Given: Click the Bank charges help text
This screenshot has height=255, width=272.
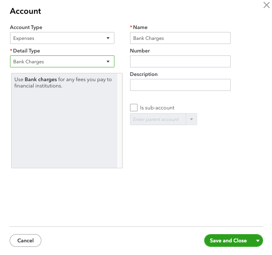Looking at the screenshot, I should [x=63, y=83].
